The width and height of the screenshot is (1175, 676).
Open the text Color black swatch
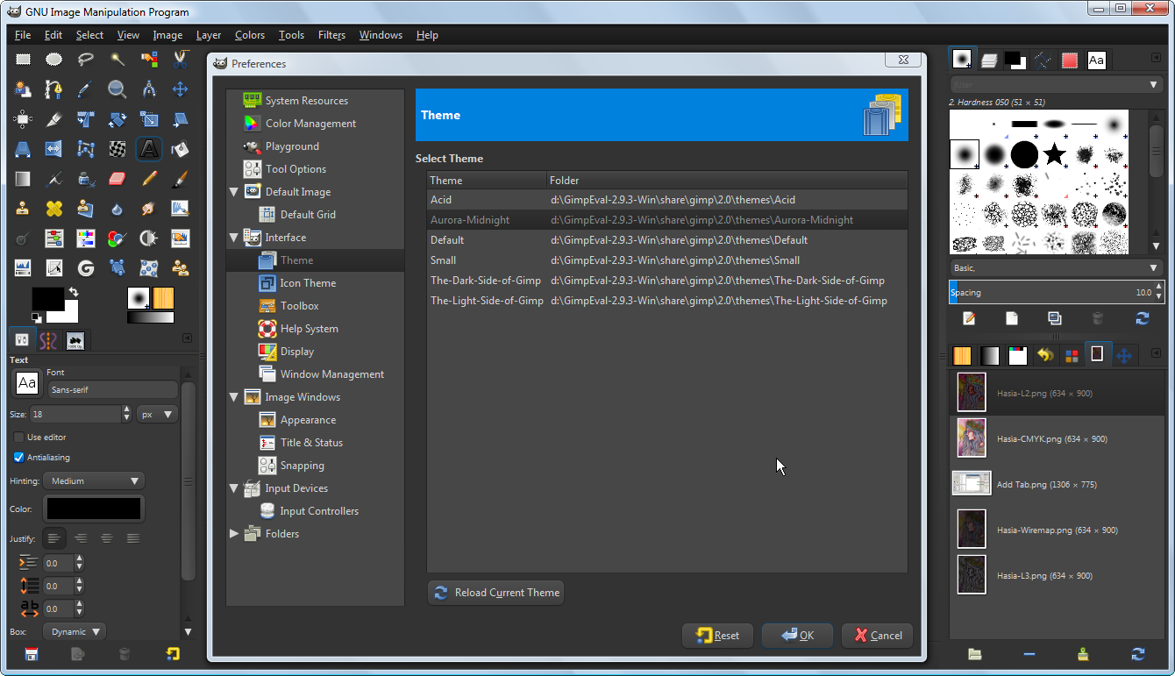click(94, 509)
